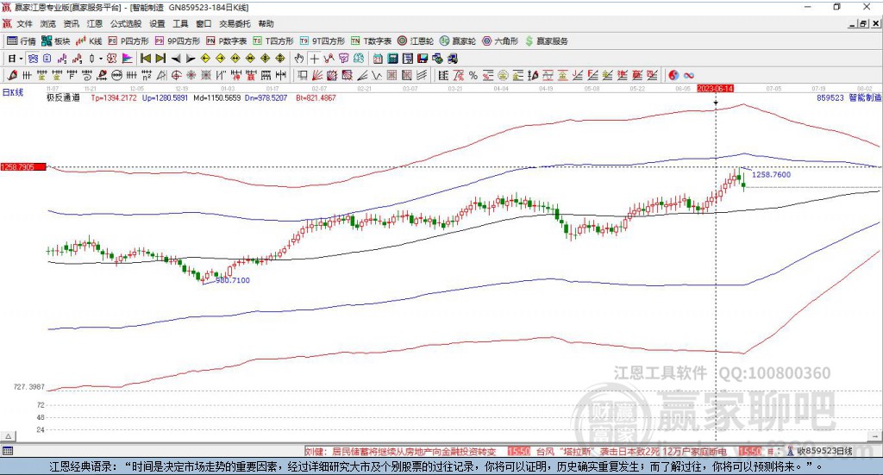Click 859523 智能制造 stock label

[x=849, y=97]
